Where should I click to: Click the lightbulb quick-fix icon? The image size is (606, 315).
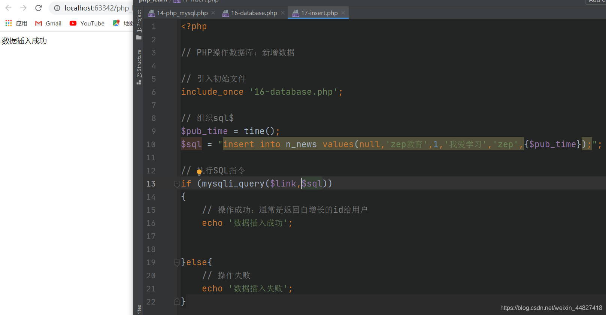pos(199,172)
